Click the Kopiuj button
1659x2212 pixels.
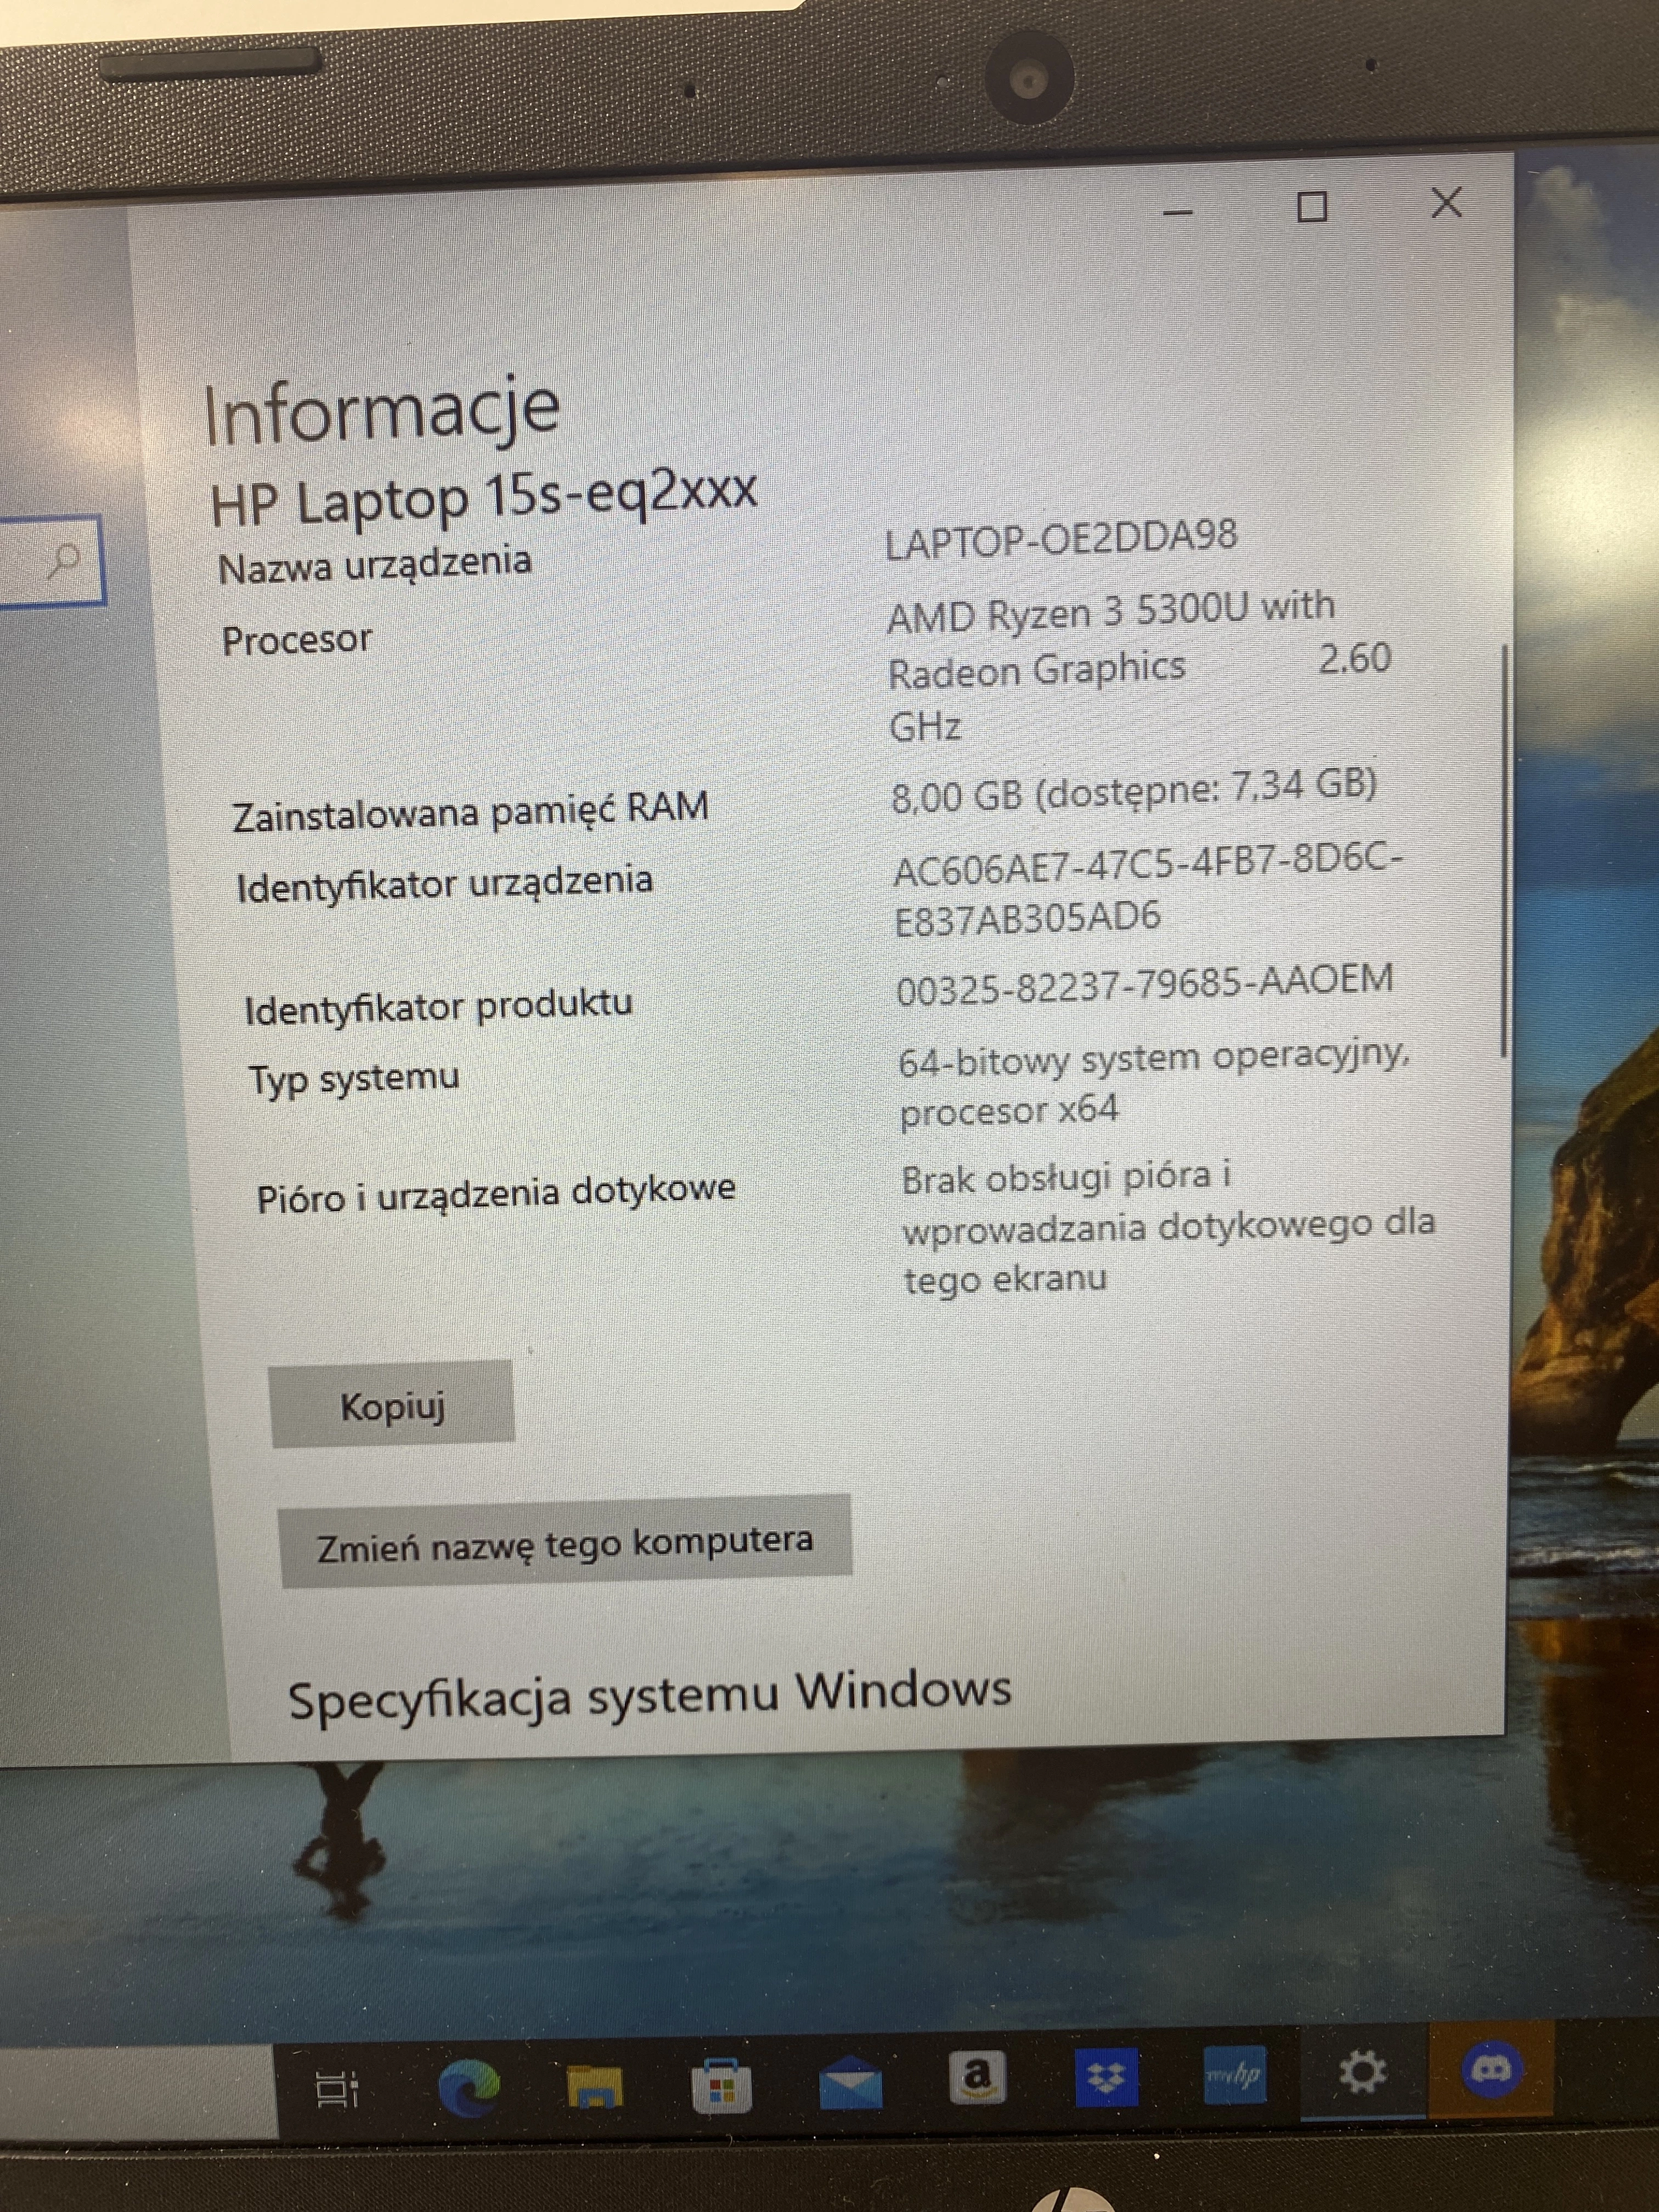coord(392,1404)
